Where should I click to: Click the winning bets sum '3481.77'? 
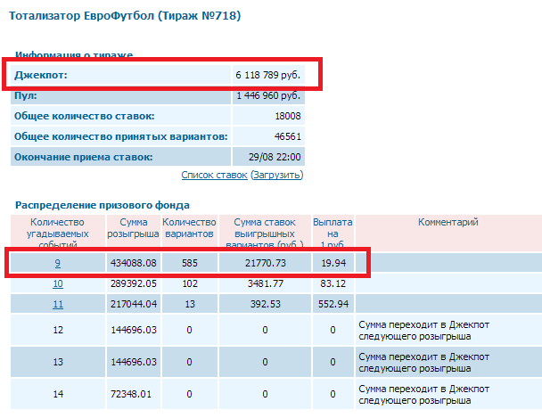click(x=266, y=283)
